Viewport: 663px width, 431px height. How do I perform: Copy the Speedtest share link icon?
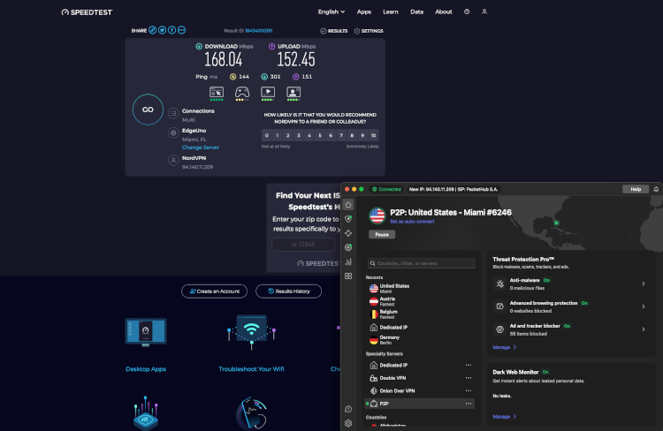[152, 30]
